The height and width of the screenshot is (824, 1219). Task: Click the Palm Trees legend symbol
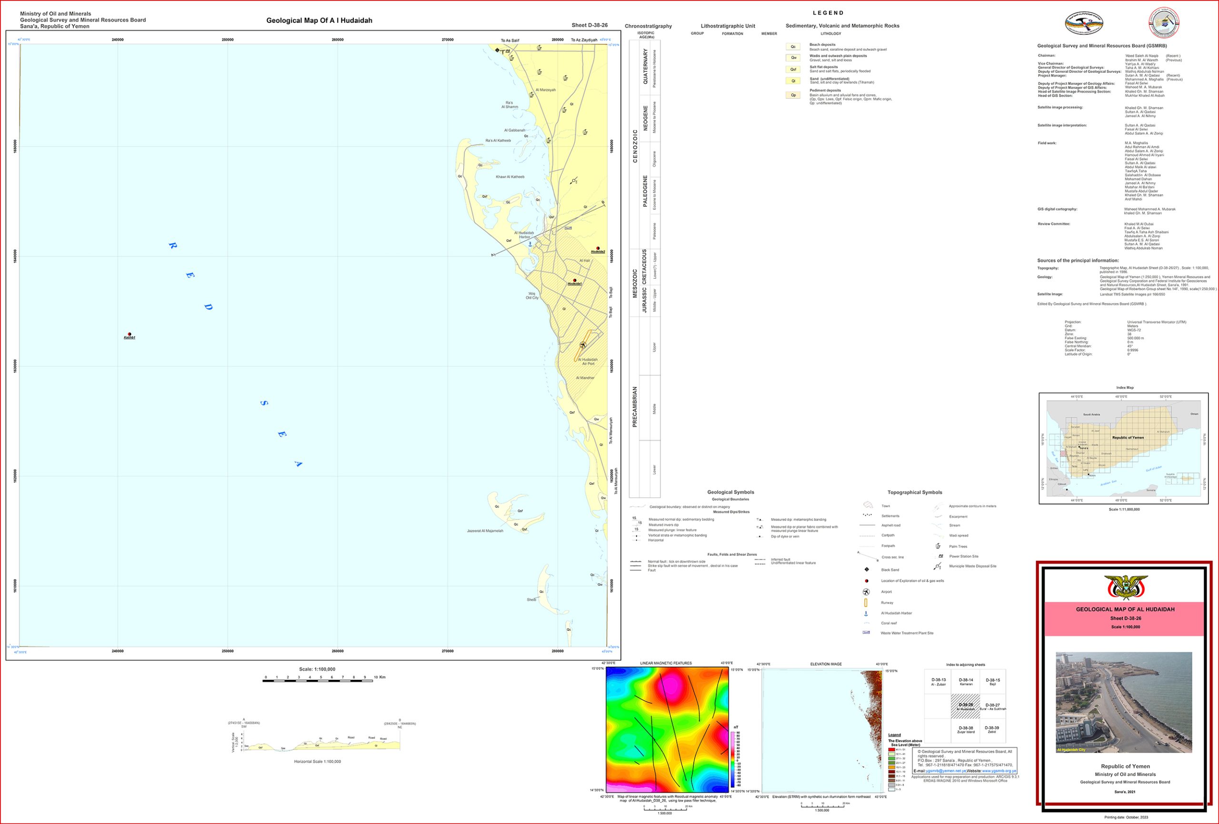click(x=938, y=546)
